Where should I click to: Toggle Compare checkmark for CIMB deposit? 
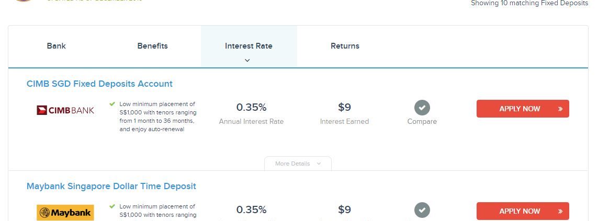422,108
